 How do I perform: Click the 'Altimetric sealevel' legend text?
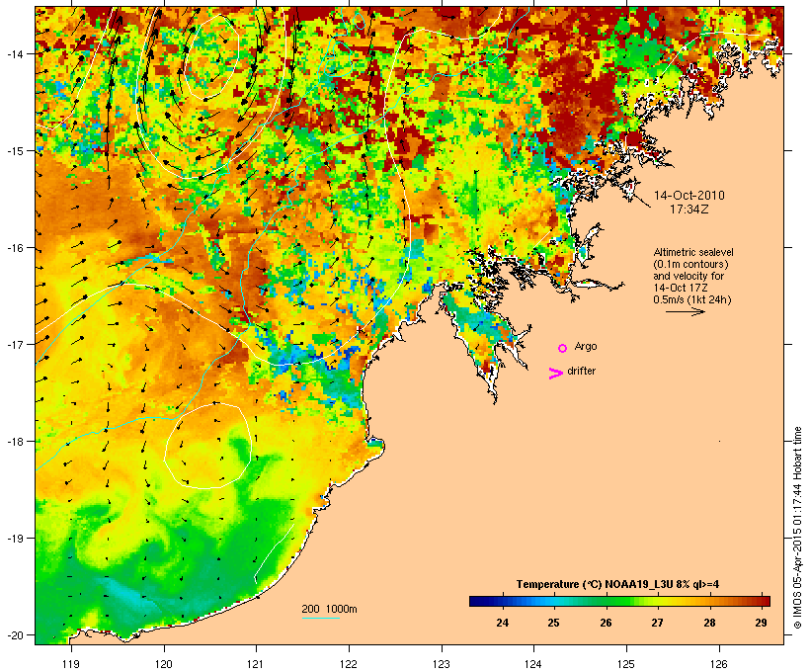693,252
